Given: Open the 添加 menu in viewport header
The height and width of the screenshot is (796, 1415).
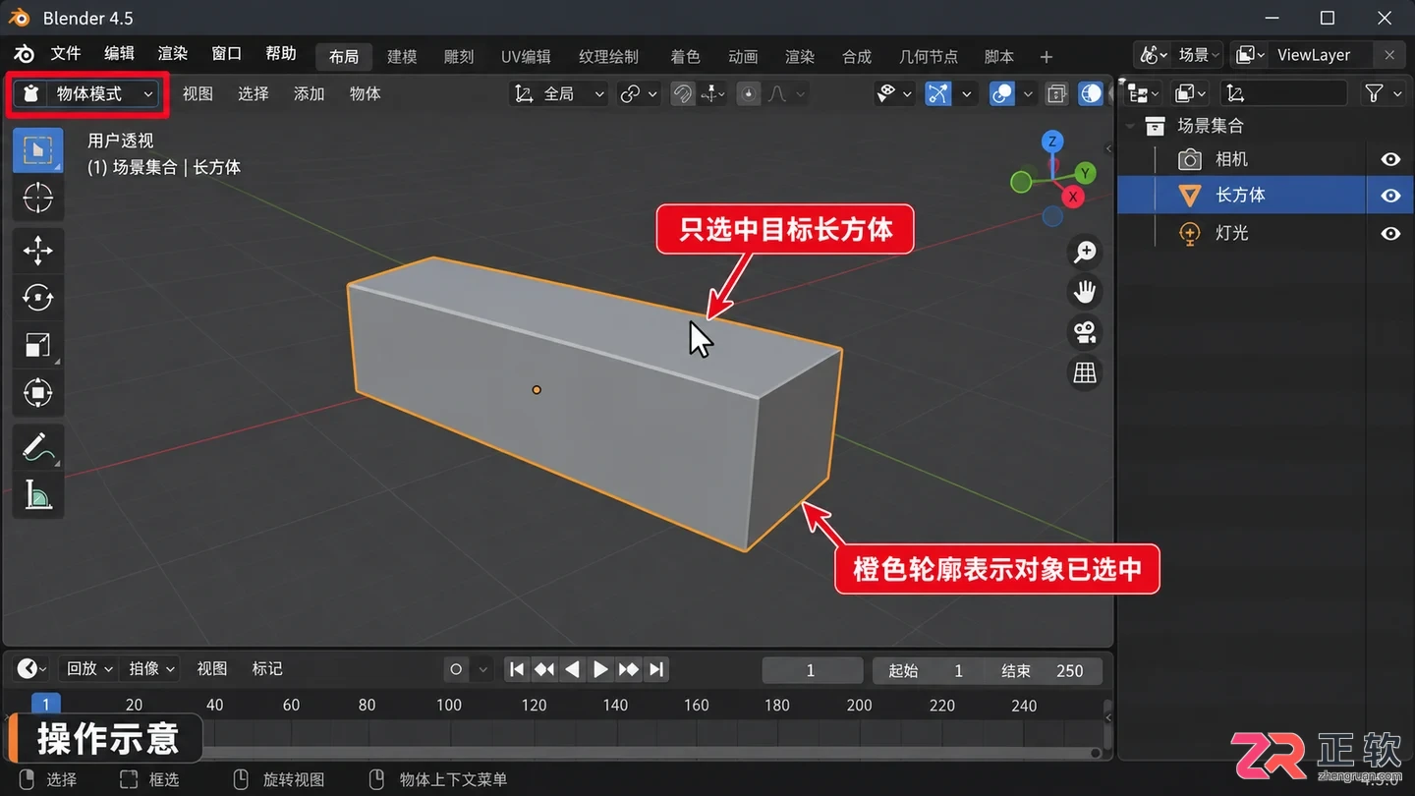Looking at the screenshot, I should click(x=309, y=93).
